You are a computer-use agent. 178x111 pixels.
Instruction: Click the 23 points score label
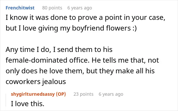83,94
